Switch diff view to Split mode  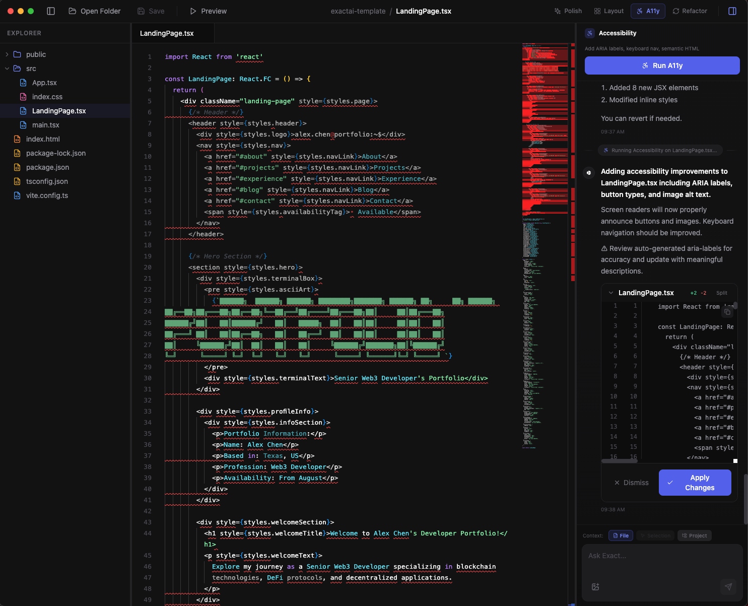coord(721,293)
